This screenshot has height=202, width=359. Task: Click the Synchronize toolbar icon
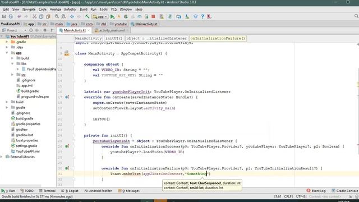coord(11,16)
